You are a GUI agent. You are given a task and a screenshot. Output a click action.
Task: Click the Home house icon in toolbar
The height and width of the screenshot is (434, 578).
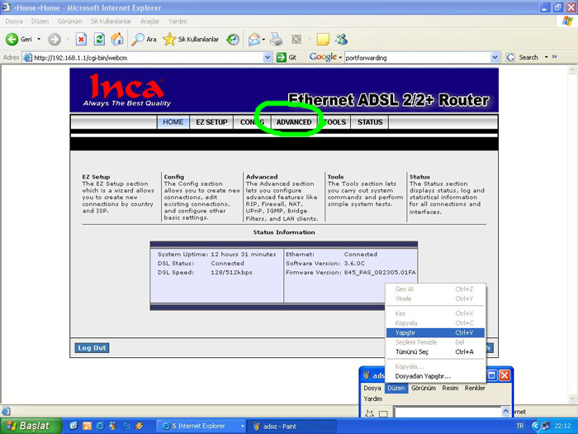coord(117,39)
